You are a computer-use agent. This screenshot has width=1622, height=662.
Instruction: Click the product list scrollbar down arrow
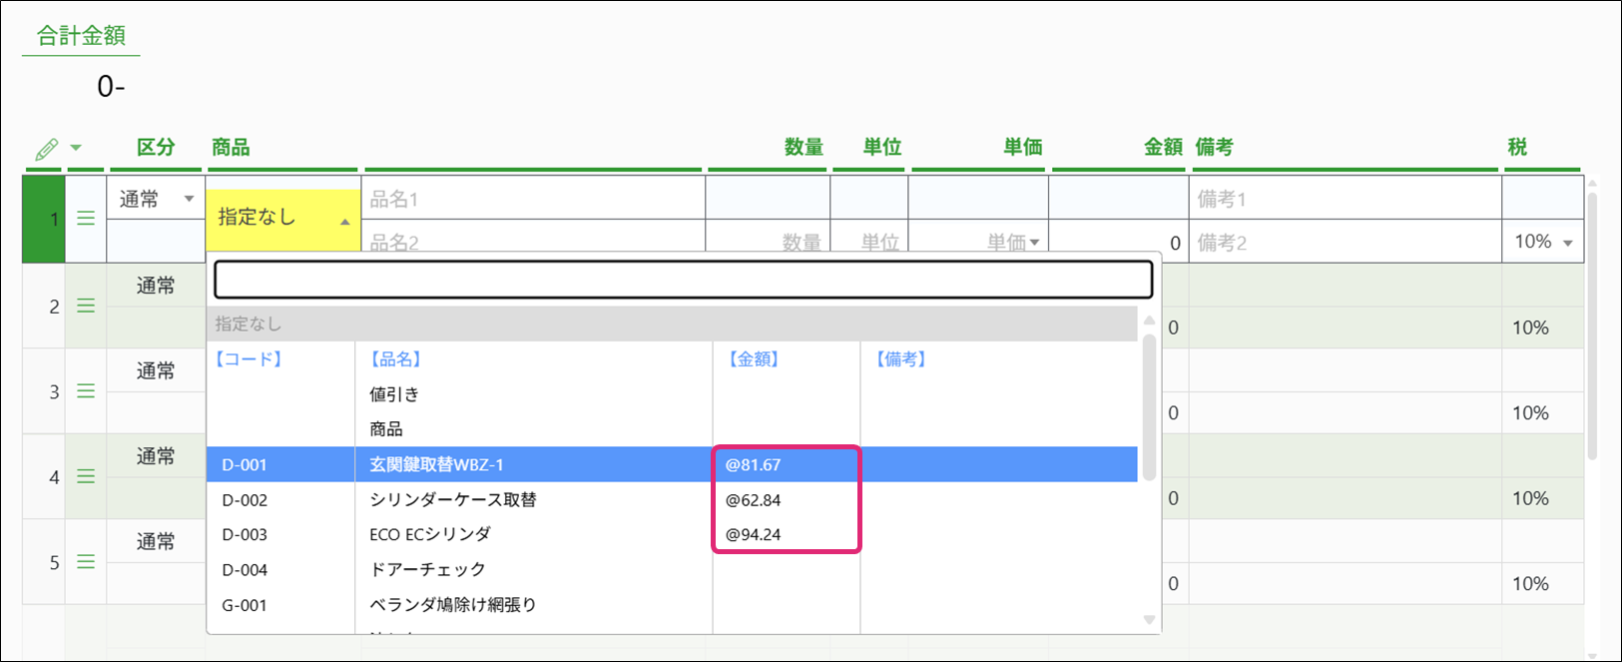click(1149, 620)
